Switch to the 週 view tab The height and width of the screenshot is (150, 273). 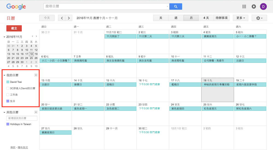tap(176, 18)
